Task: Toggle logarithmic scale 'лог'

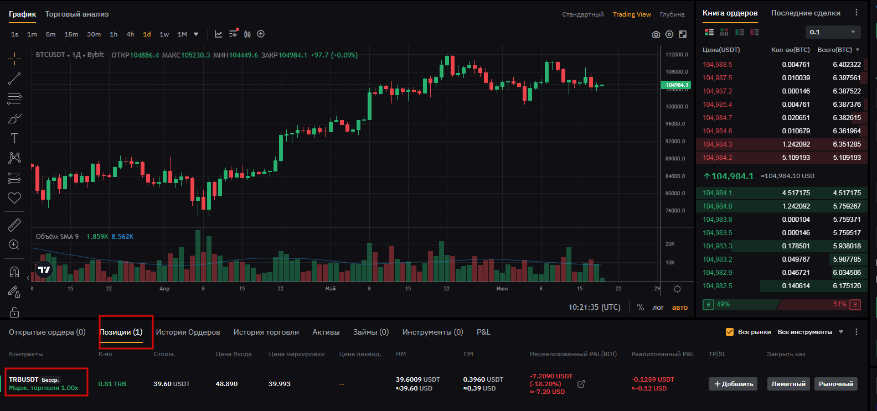Action: point(658,308)
